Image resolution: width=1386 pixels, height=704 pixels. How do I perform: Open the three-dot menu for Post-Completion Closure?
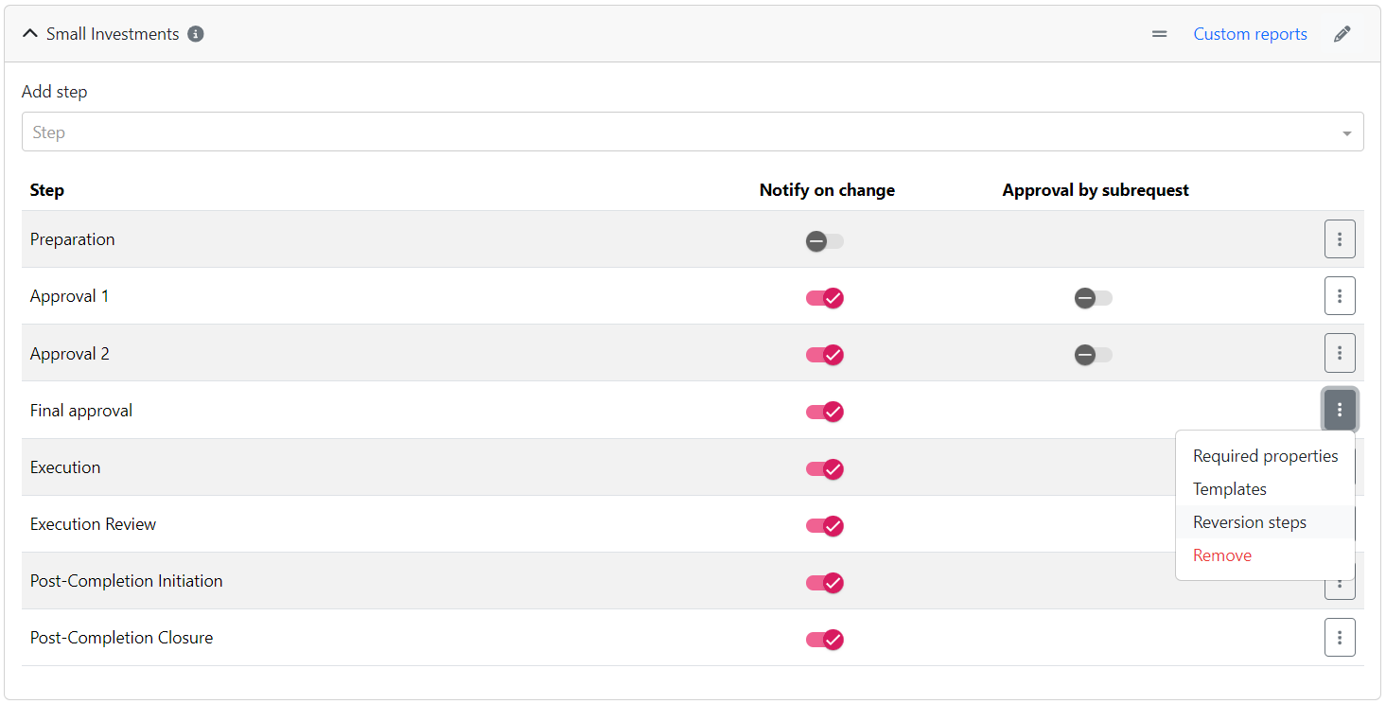point(1340,637)
